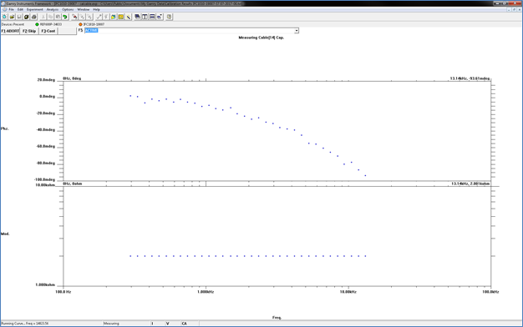Click the '1.000kHz' frequency tick label
523x327 pixels.
pos(206,292)
